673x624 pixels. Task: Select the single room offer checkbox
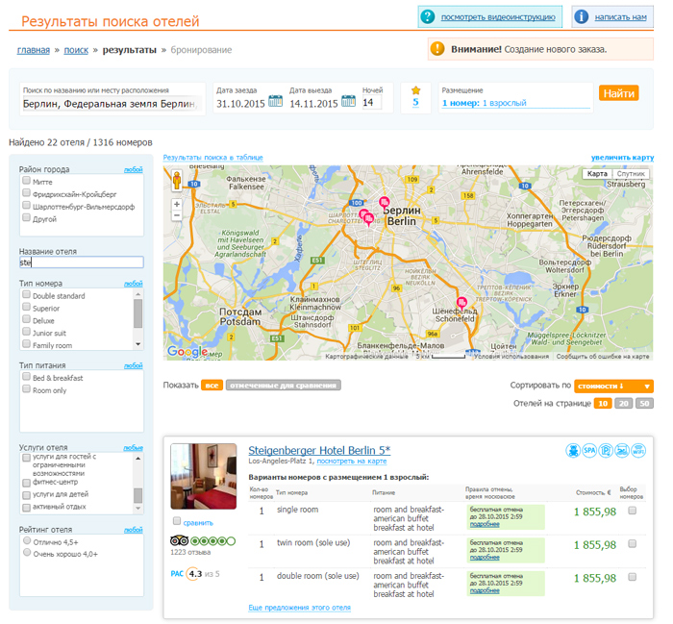coord(633,511)
